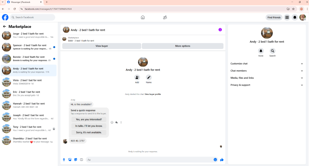309x166 pixels.
Task: Open more message options dots
Action: (x=121, y=122)
